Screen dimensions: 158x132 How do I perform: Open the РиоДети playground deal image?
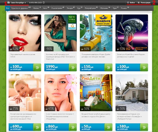click(96, 93)
